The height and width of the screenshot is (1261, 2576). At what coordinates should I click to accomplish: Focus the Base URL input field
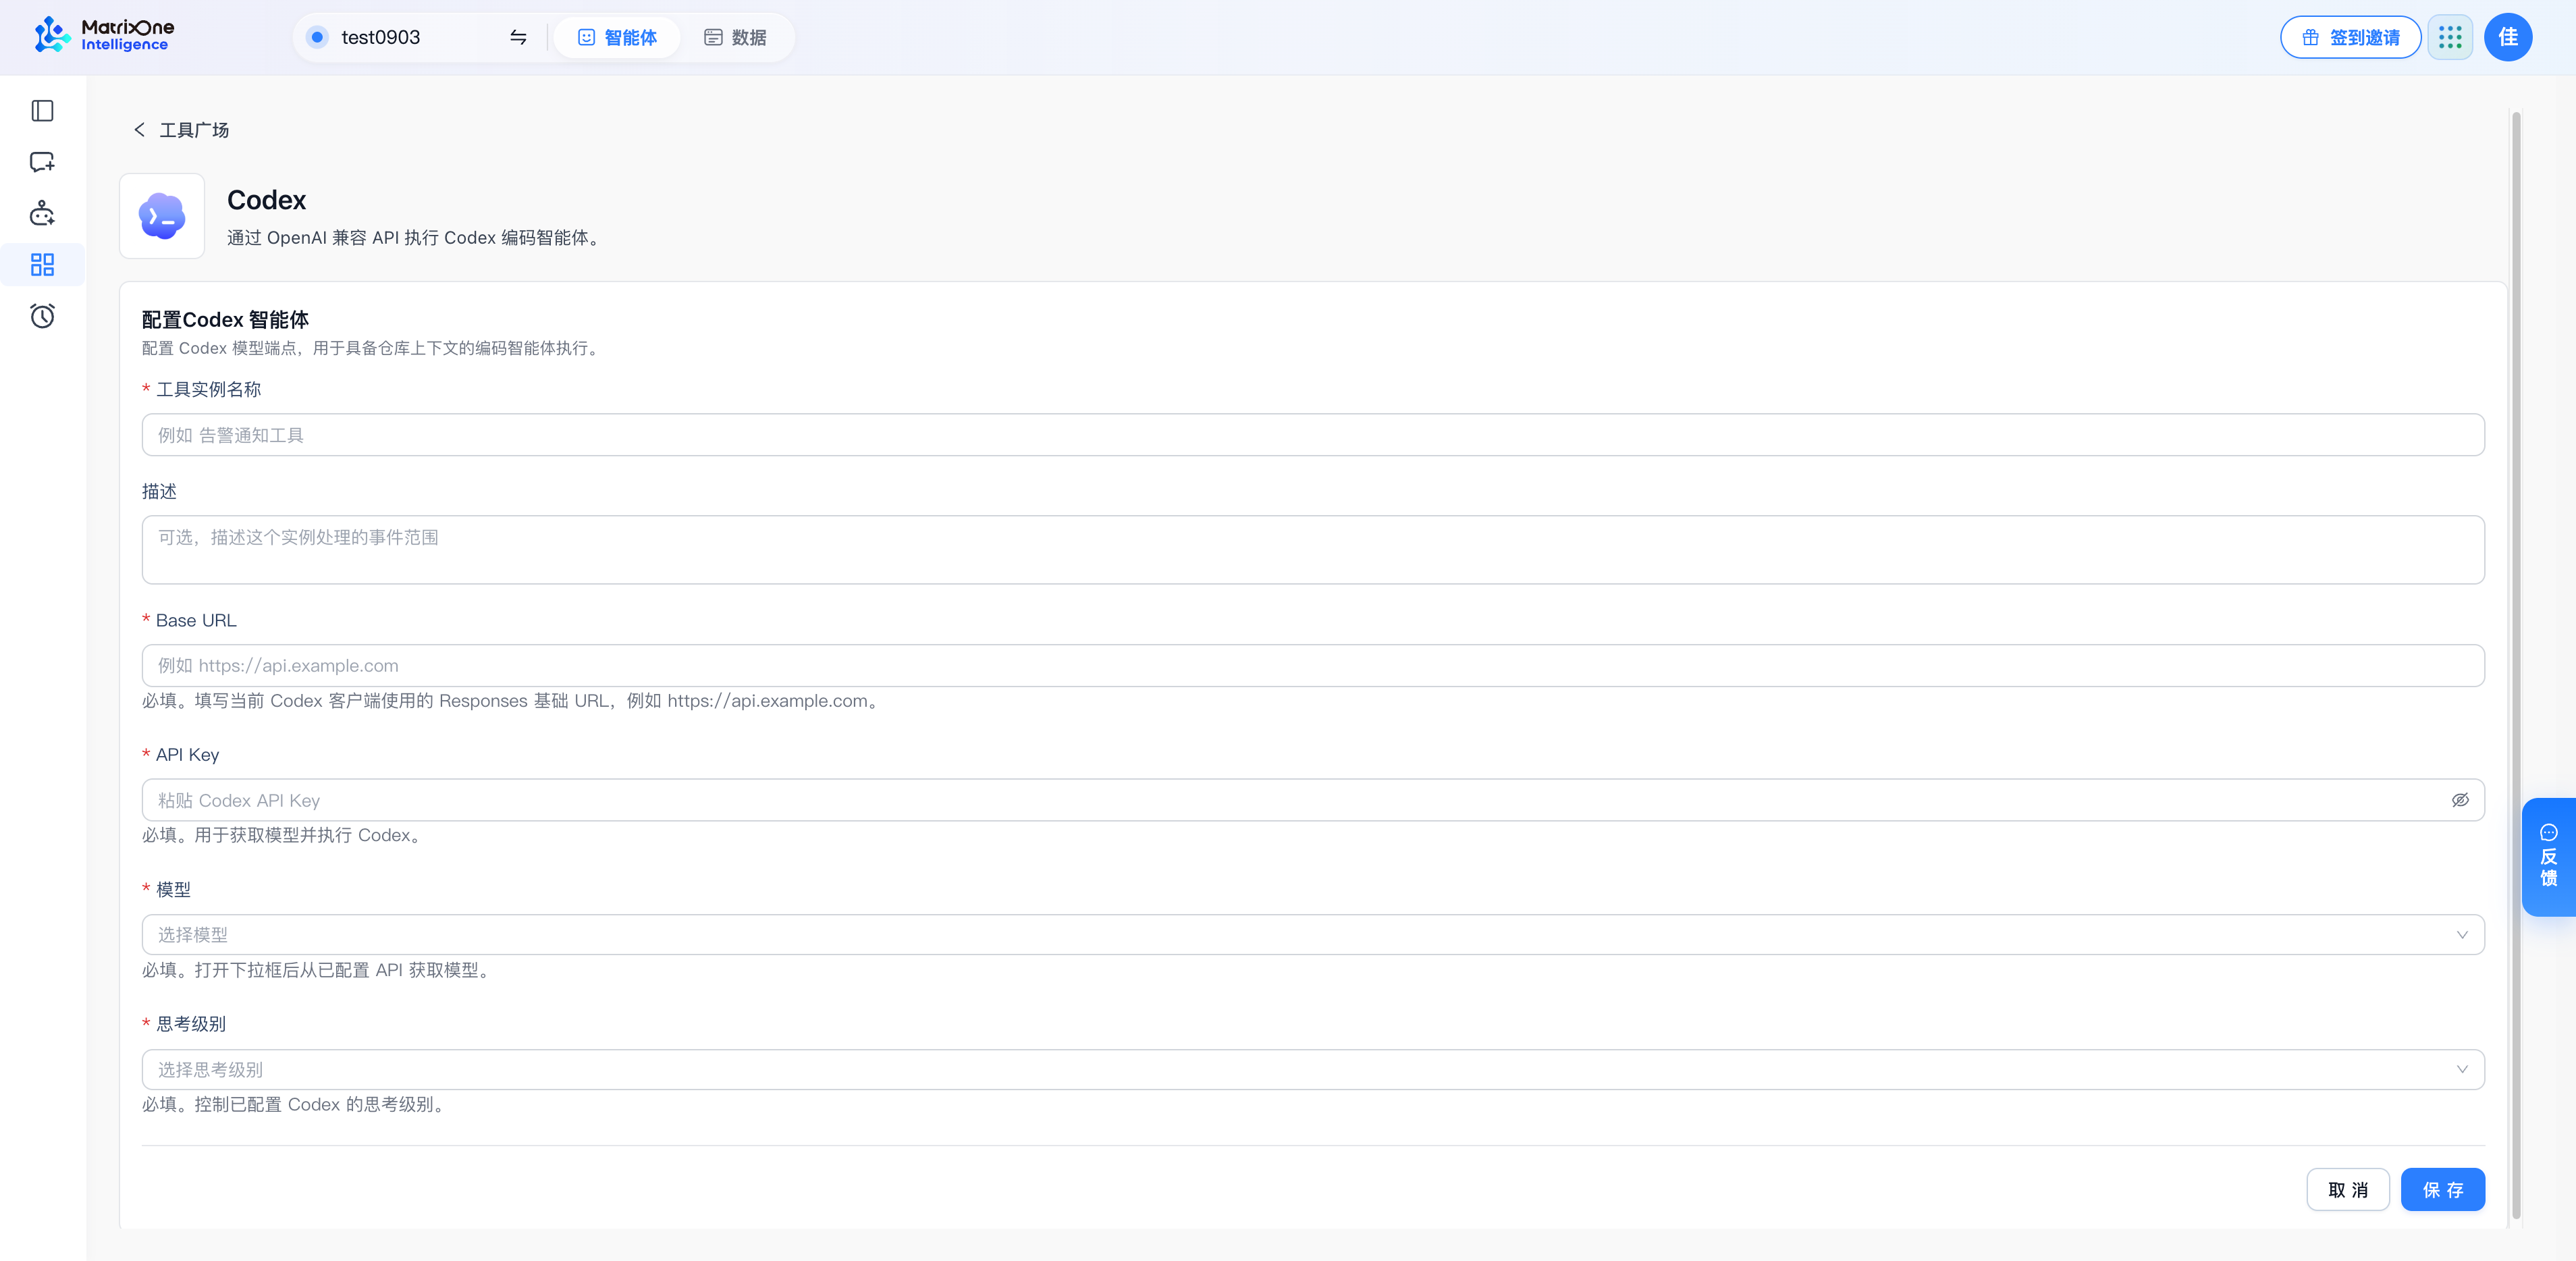pos(1313,666)
